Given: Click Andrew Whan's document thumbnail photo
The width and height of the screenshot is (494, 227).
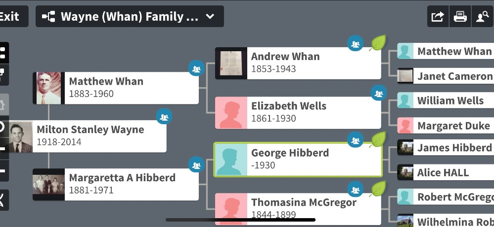Looking at the screenshot, I should (231, 63).
